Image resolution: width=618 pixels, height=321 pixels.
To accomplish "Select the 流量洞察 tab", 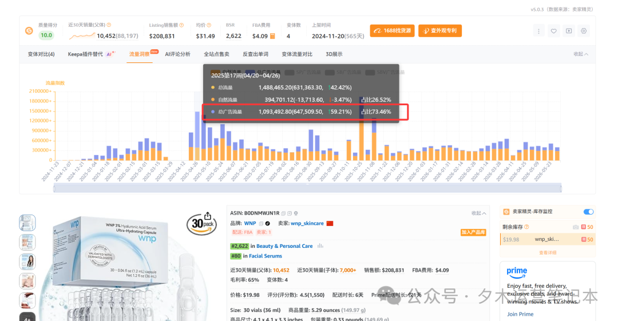I will pos(140,54).
